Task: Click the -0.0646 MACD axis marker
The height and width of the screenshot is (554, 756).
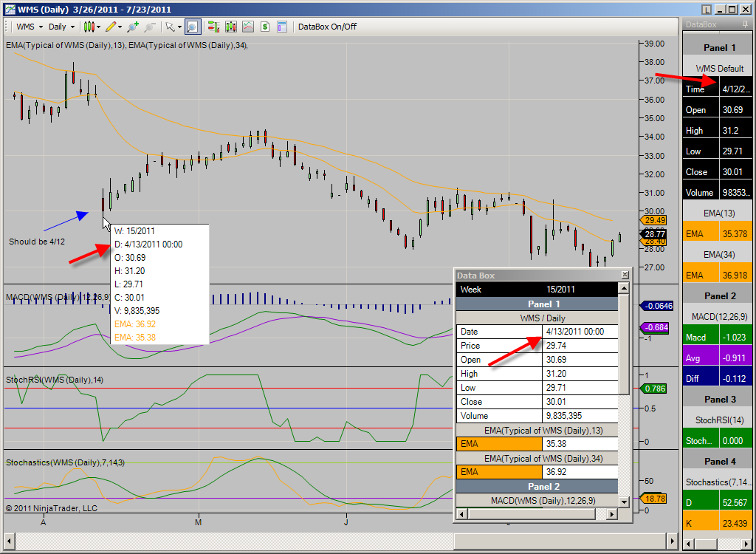Action: pos(656,306)
